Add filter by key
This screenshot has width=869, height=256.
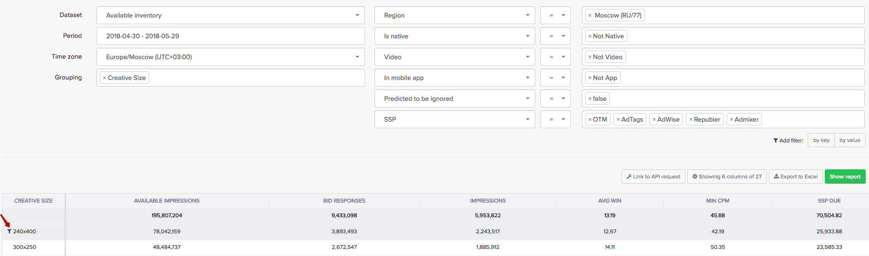pyautogui.click(x=821, y=140)
